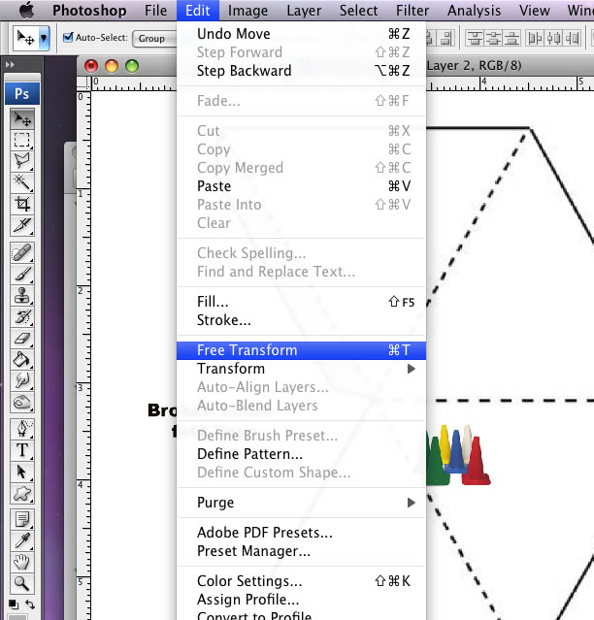594x620 pixels.
Task: Click Distribute Vertical Centers icon
Action: pos(494,39)
